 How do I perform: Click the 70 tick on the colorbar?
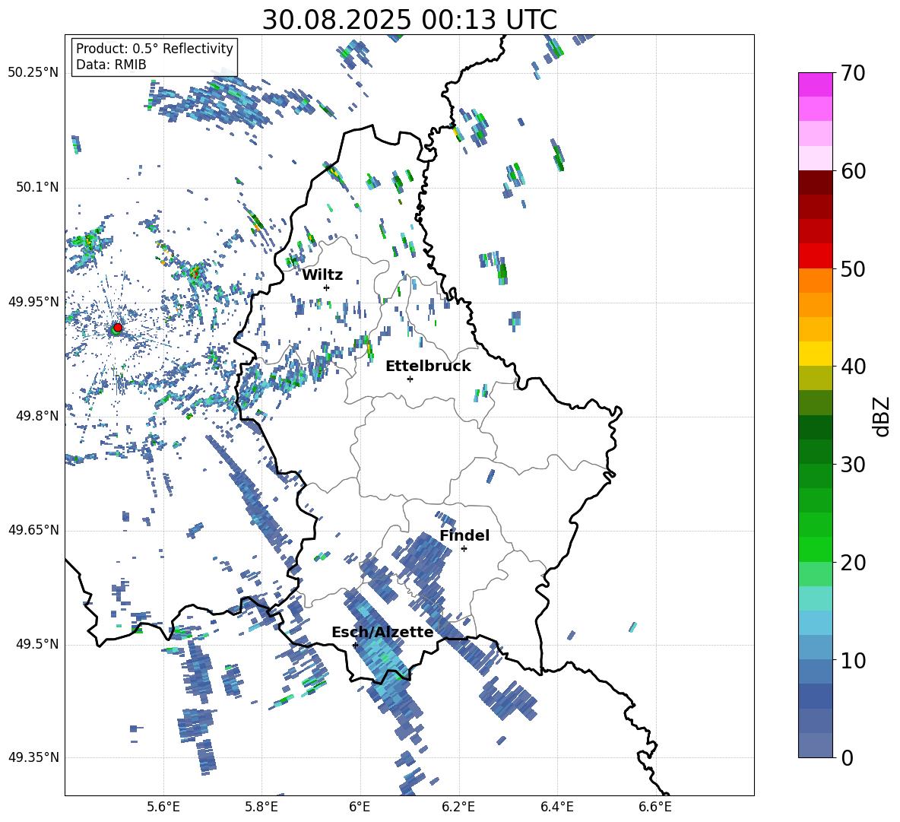point(853,73)
